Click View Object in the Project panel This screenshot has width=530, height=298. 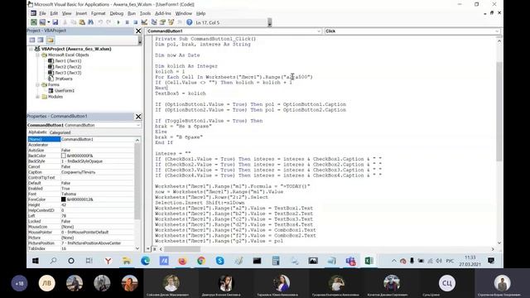coord(41,40)
